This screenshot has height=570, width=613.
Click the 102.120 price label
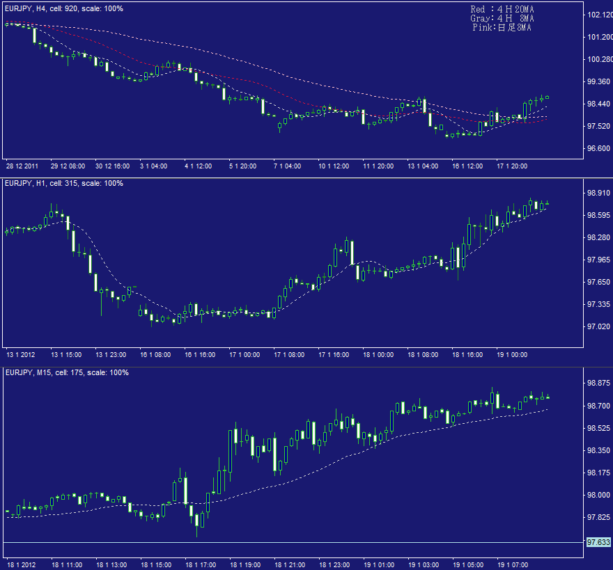pos(600,15)
